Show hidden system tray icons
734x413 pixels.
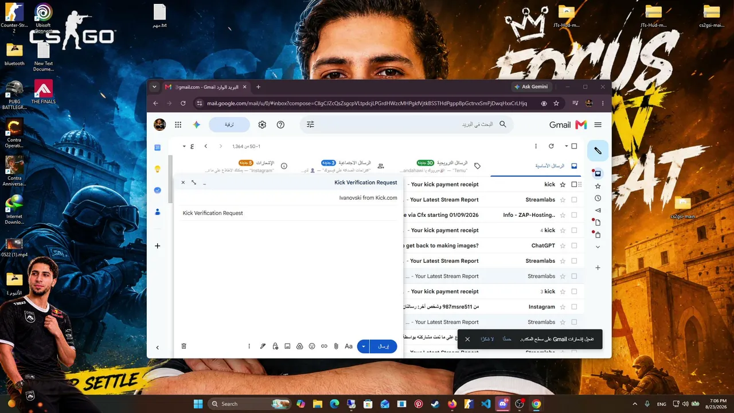[635, 404]
